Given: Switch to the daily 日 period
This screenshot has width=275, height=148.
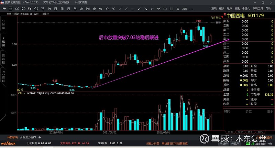Looking at the screenshot, I should 56,9.
